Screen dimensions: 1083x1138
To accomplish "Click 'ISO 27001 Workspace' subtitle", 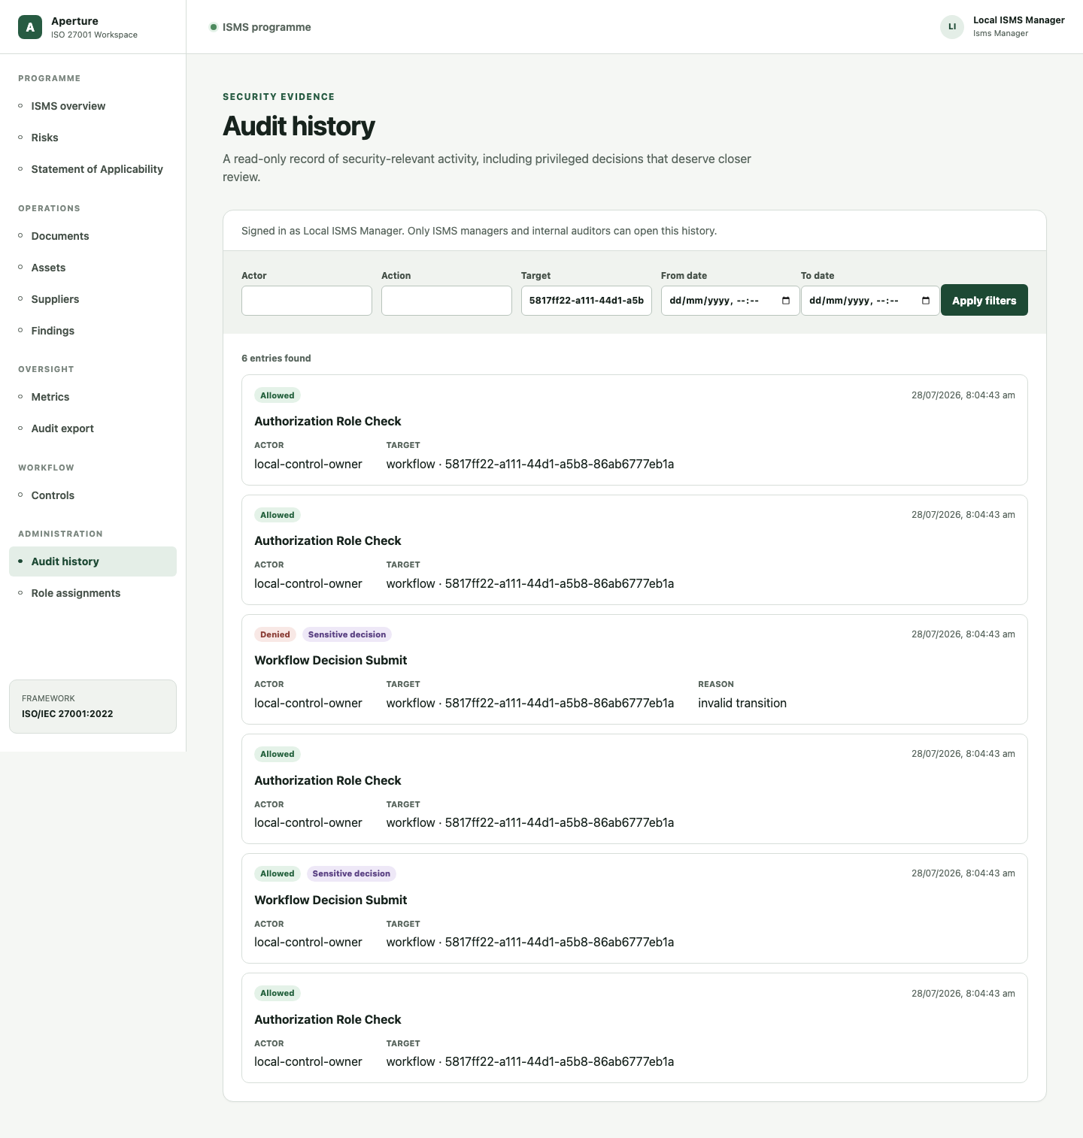I will [x=94, y=35].
